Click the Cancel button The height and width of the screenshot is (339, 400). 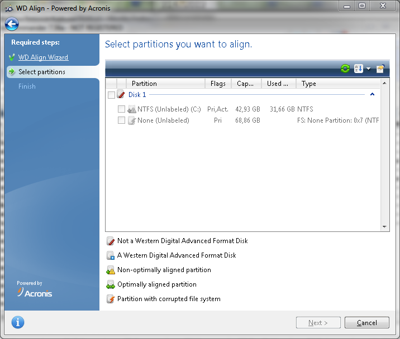[x=367, y=323]
